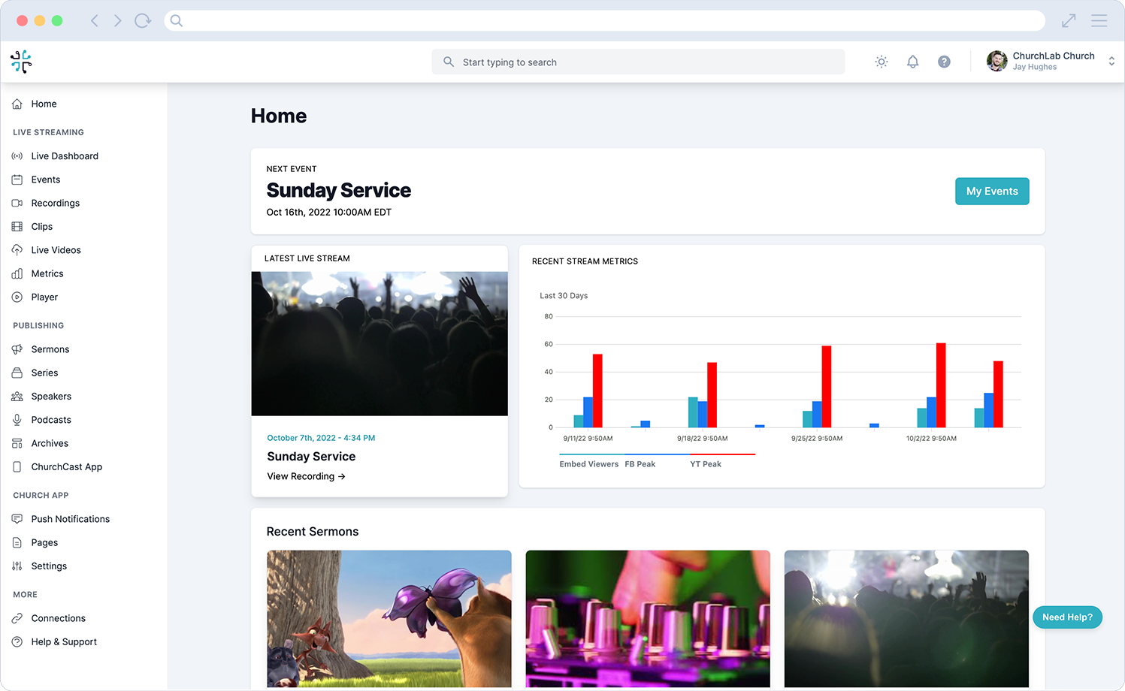The image size is (1125, 691).
Task: Expand the browser window fullscreen arrow
Action: click(1069, 21)
